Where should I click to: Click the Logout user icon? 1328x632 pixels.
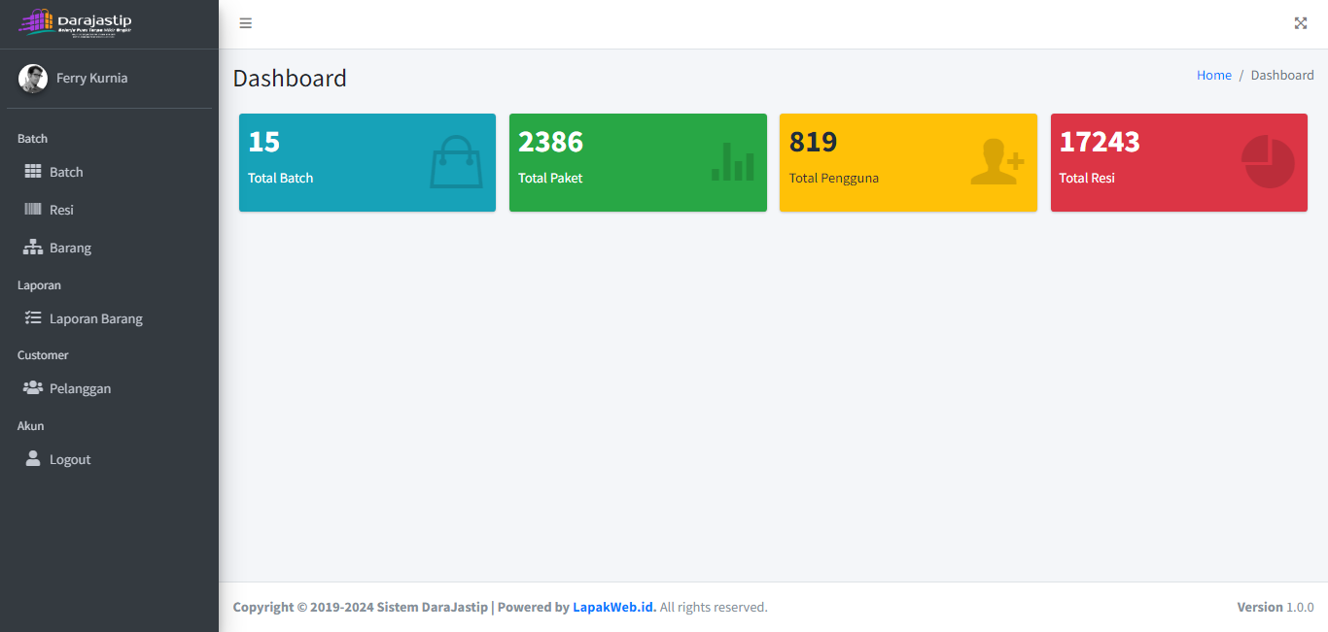pos(33,459)
